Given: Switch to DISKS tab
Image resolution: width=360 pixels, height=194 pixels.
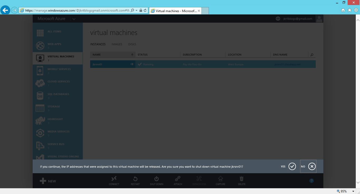Looking at the screenshot, I should click(132, 44).
